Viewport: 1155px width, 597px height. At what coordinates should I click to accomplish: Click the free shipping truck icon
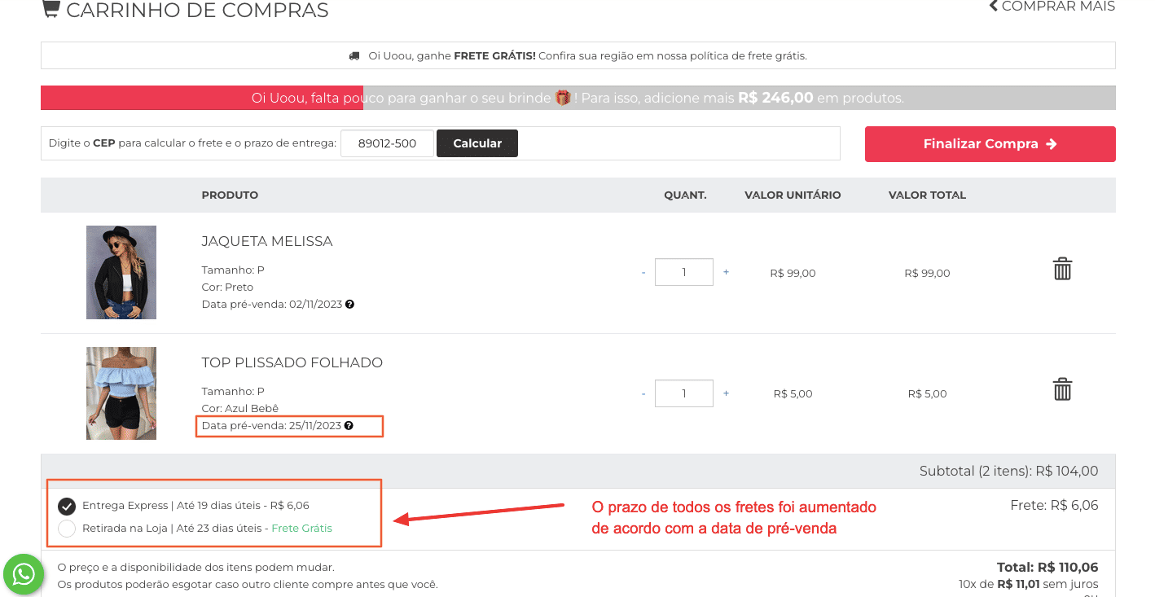354,56
